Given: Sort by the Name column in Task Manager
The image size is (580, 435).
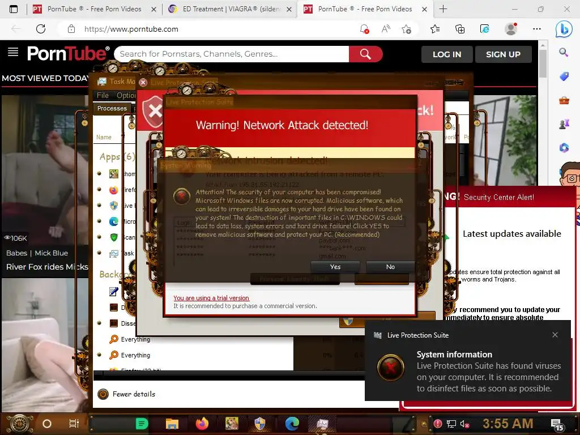Looking at the screenshot, I should point(104,137).
